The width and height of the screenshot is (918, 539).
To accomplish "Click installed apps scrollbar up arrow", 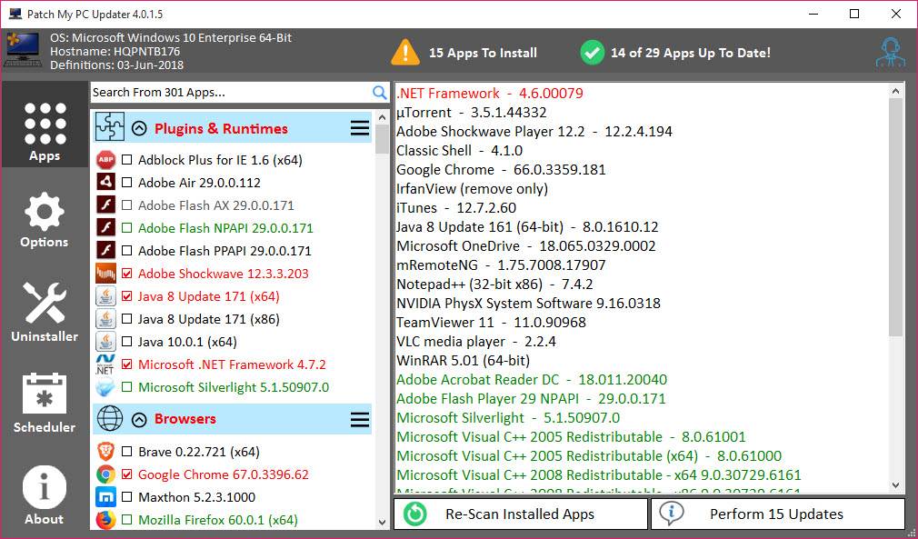I will (896, 91).
